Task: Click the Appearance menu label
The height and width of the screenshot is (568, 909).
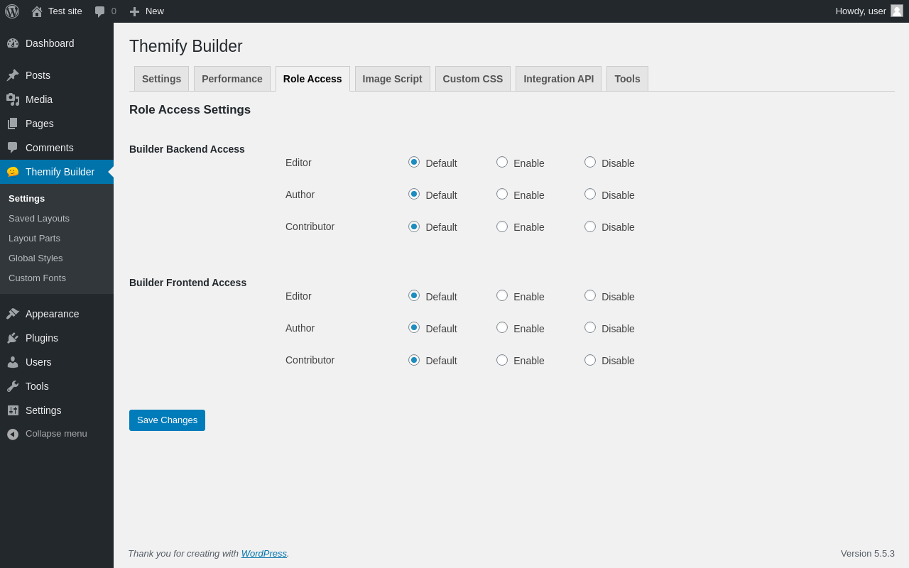Action: click(x=53, y=314)
